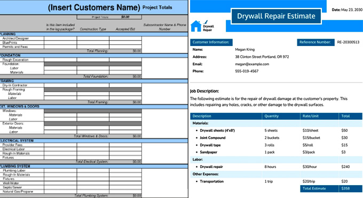Screen dimensions: 363x198
Task: Select the address 38 Clinton Street Portland
Action: click(262, 57)
